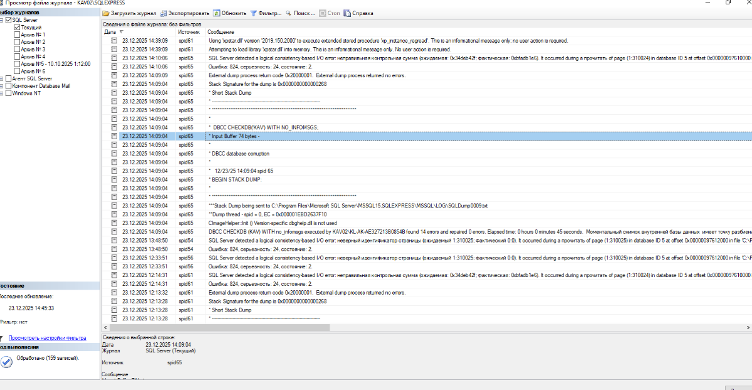Image resolution: width=752 pixels, height=390 pixels.
Task: Select the highlighted 'Input Buffer 74 bytes' row
Action: pyautogui.click(x=427, y=136)
